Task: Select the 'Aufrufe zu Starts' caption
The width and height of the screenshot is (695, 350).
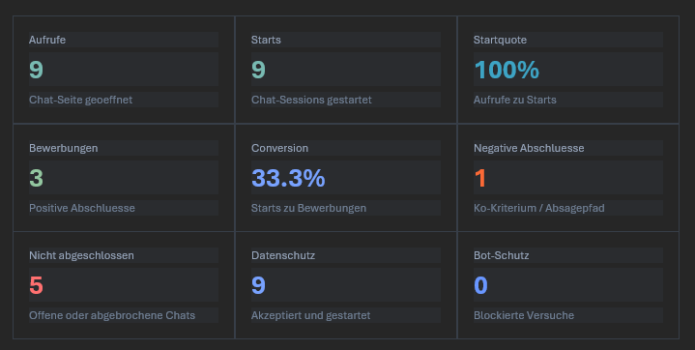Action: click(515, 100)
